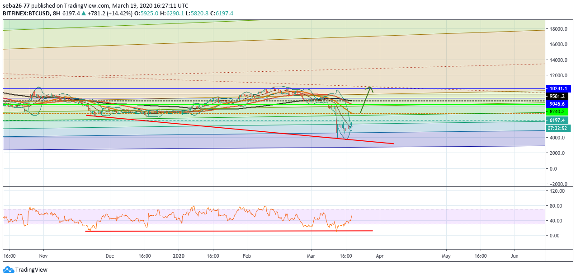Click the Mar label on time axis
The height and width of the screenshot is (278, 576).
coord(312,255)
